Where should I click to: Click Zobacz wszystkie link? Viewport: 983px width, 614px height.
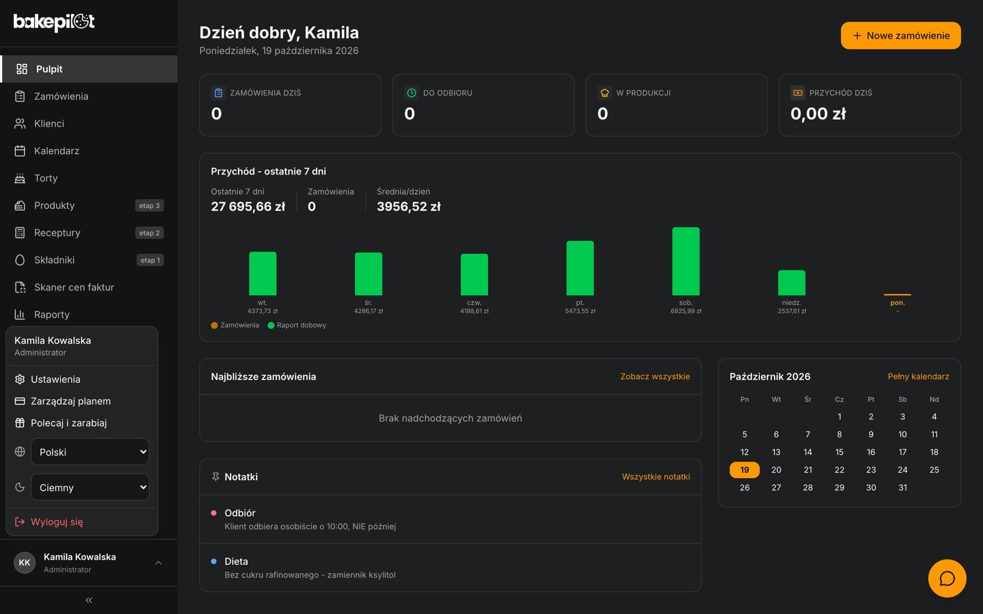coord(655,377)
